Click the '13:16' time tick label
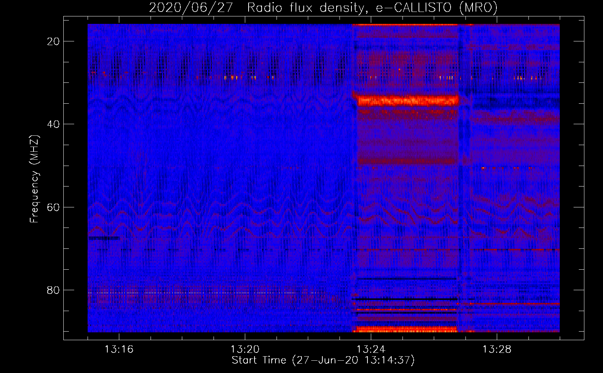The height and width of the screenshot is (373, 603). (119, 350)
